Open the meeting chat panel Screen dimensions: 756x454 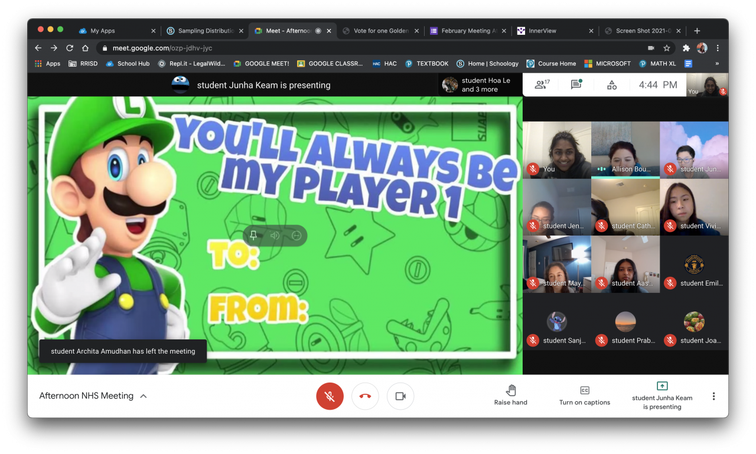(576, 84)
